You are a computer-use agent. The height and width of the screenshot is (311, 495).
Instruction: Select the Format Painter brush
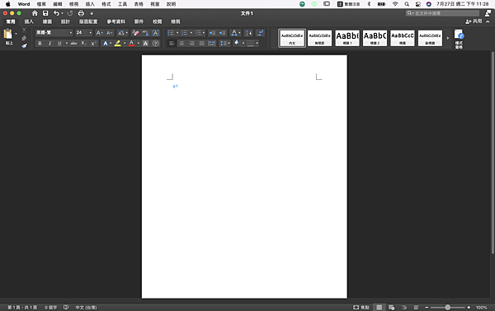[x=24, y=45]
